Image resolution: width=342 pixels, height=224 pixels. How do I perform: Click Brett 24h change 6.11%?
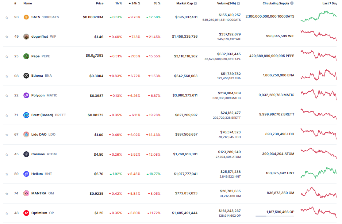click(135, 115)
